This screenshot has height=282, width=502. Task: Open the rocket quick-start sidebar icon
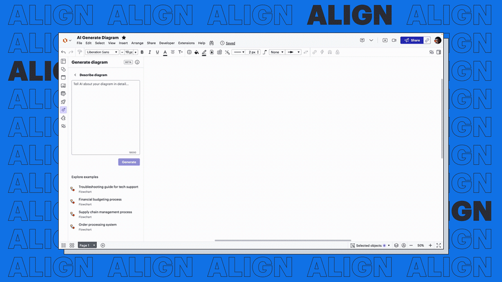63,102
